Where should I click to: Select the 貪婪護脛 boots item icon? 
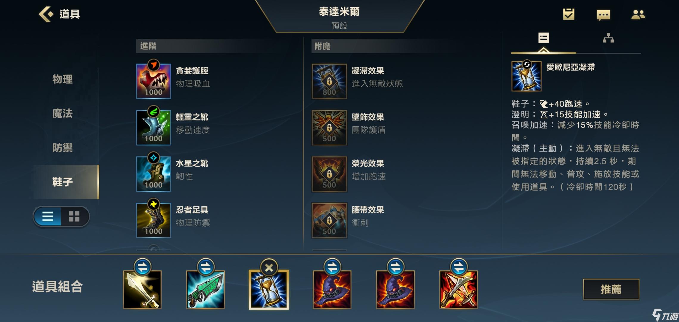(153, 81)
